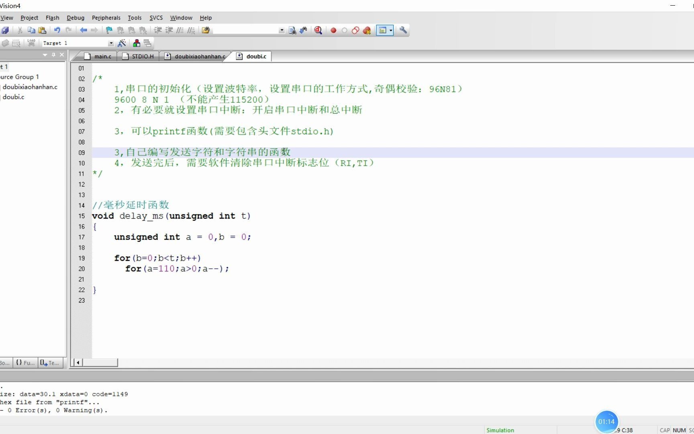Switch to the Functions panel tab

(25, 362)
